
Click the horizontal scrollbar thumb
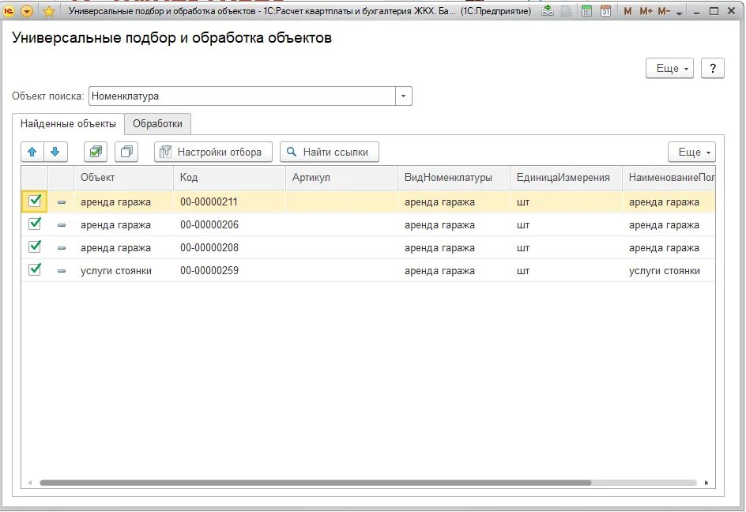coord(315,483)
